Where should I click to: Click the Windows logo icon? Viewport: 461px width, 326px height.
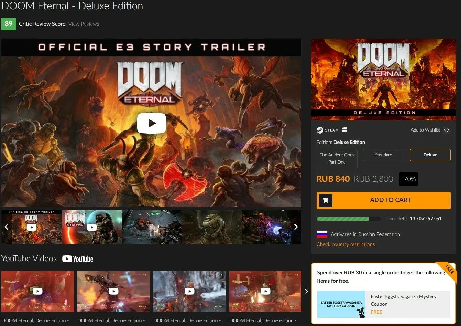[x=344, y=130]
